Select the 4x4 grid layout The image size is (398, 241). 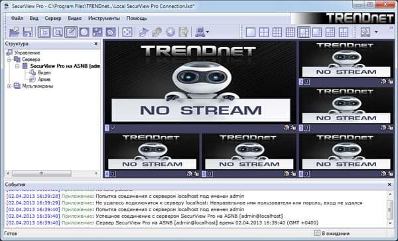(x=290, y=33)
